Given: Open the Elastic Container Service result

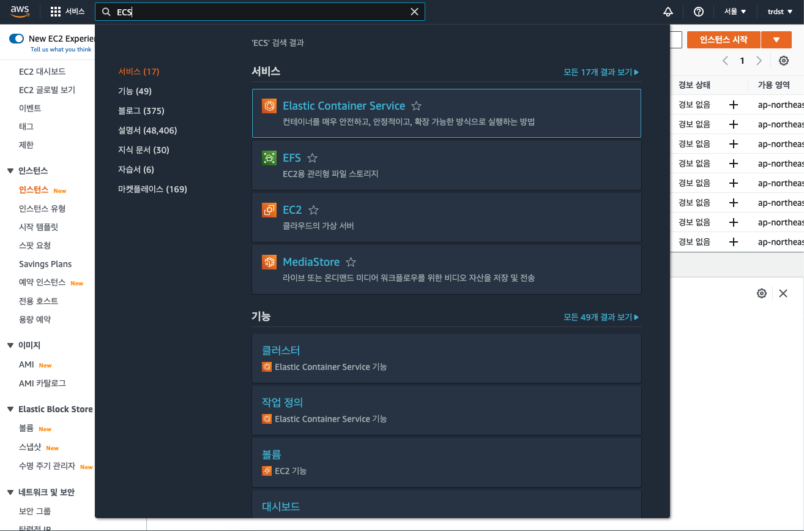Looking at the screenshot, I should (x=447, y=113).
